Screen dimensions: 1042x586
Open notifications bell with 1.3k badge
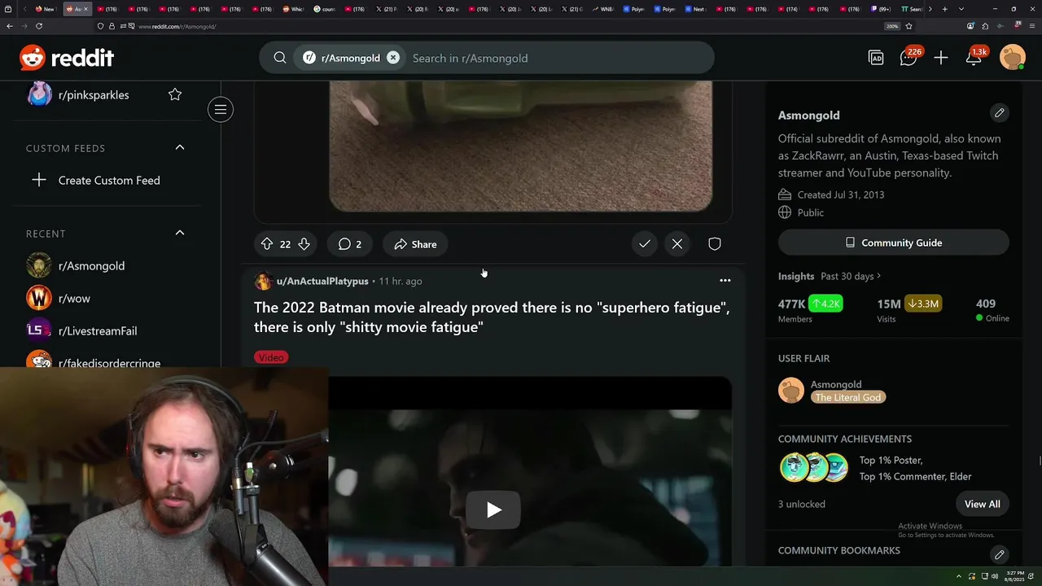coord(974,58)
